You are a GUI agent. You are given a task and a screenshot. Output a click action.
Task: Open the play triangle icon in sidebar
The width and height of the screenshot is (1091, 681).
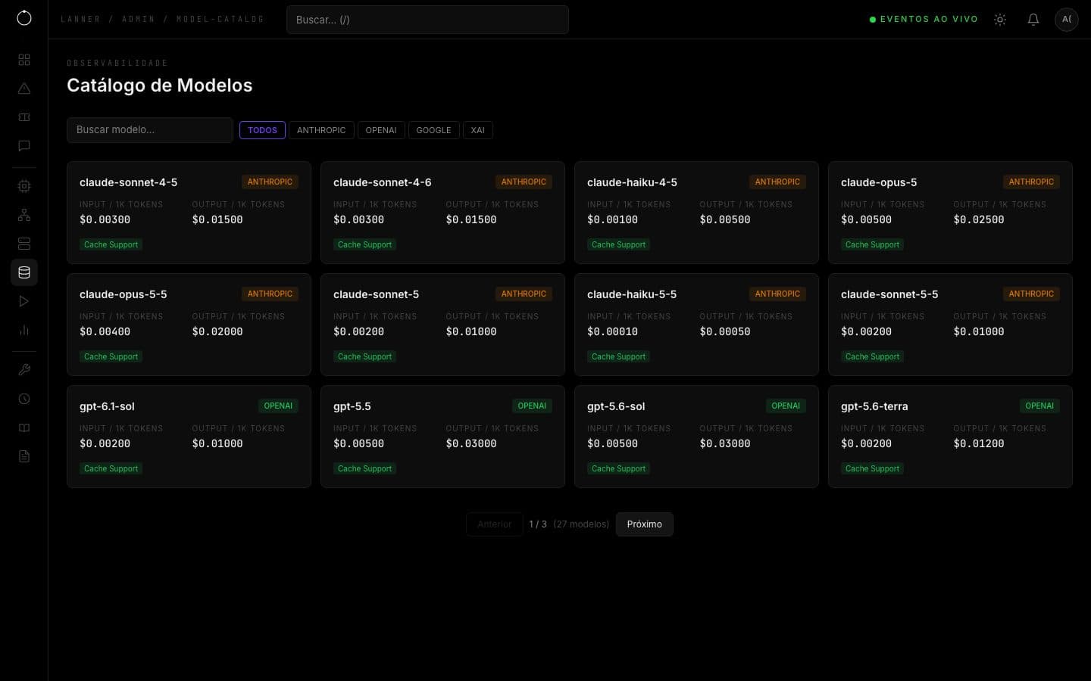[24, 301]
